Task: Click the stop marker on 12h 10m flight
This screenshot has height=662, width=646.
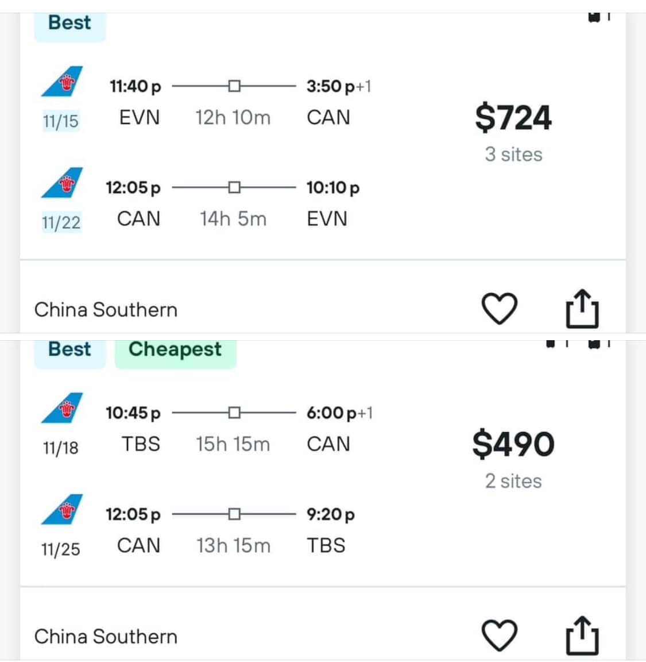Action: (234, 86)
